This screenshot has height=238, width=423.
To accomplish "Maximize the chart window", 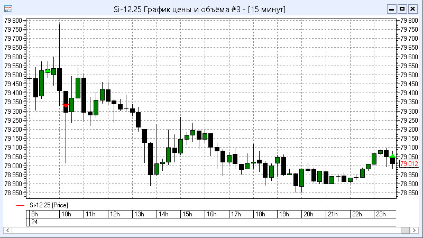I will coord(402,9).
